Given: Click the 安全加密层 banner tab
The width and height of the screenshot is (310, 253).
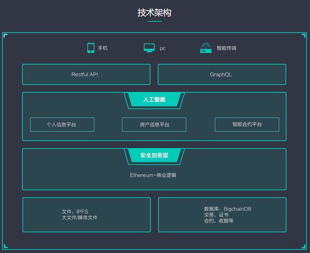Looking at the screenshot, I should (x=154, y=155).
